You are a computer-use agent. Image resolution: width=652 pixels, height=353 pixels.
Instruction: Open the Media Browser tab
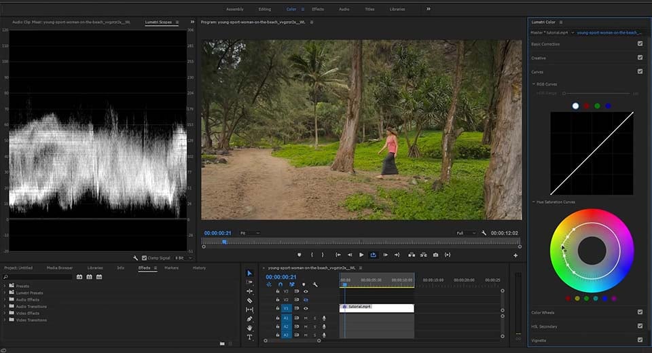60,267
